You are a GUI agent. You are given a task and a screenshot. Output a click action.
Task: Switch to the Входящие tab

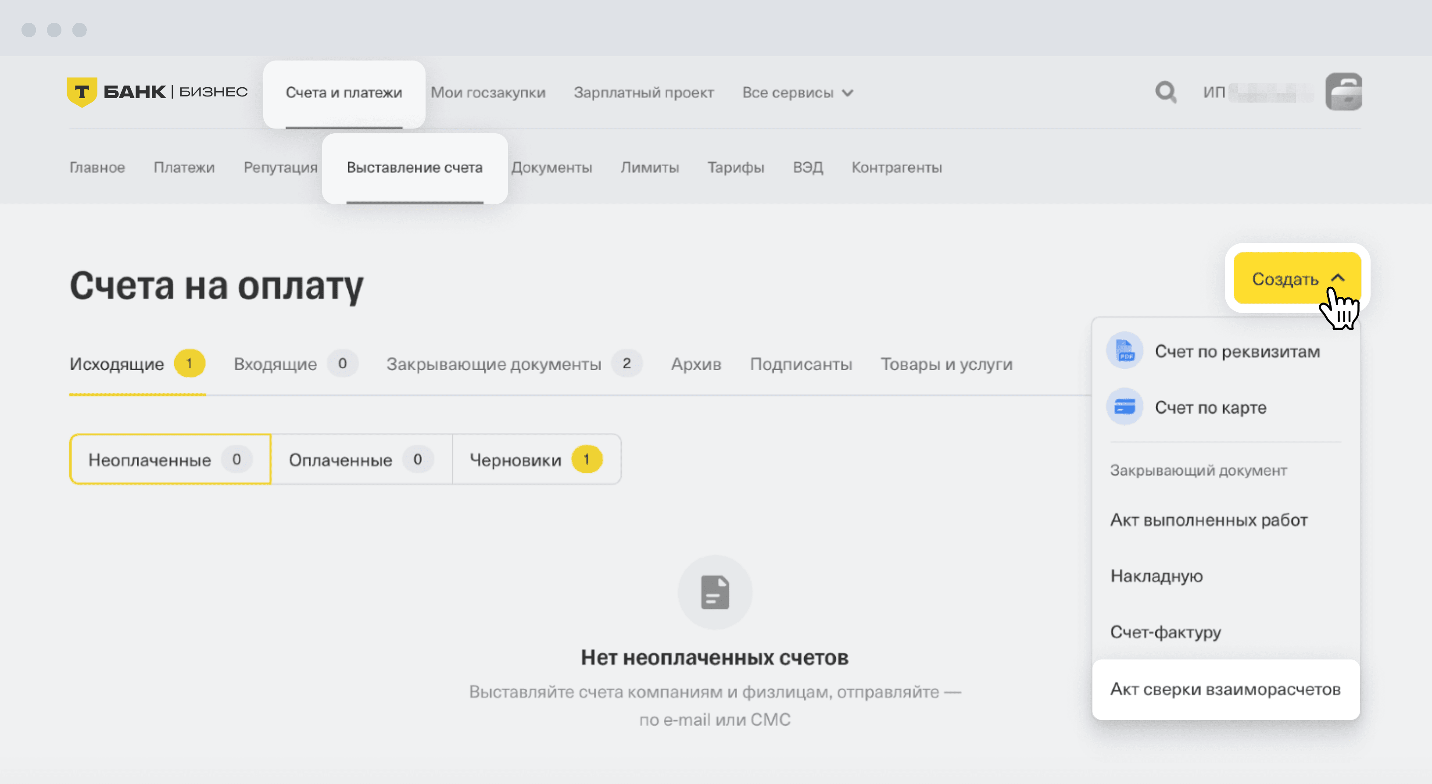pos(275,364)
